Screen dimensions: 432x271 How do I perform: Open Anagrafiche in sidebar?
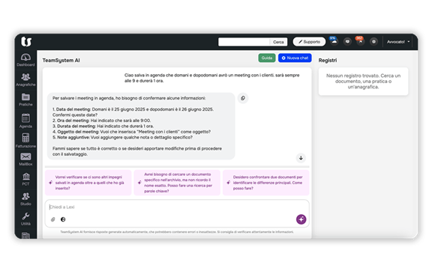tap(25, 80)
